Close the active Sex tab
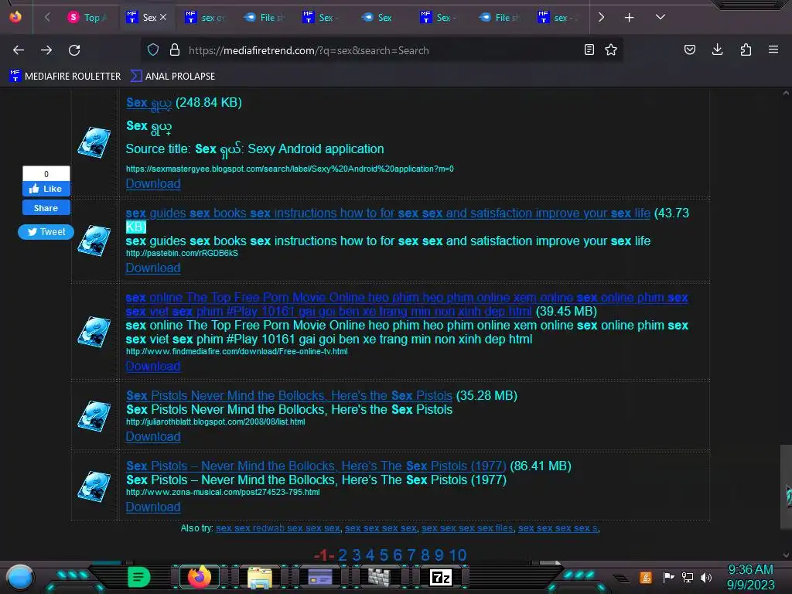Screen dimensions: 792x594 pyautogui.click(x=163, y=17)
